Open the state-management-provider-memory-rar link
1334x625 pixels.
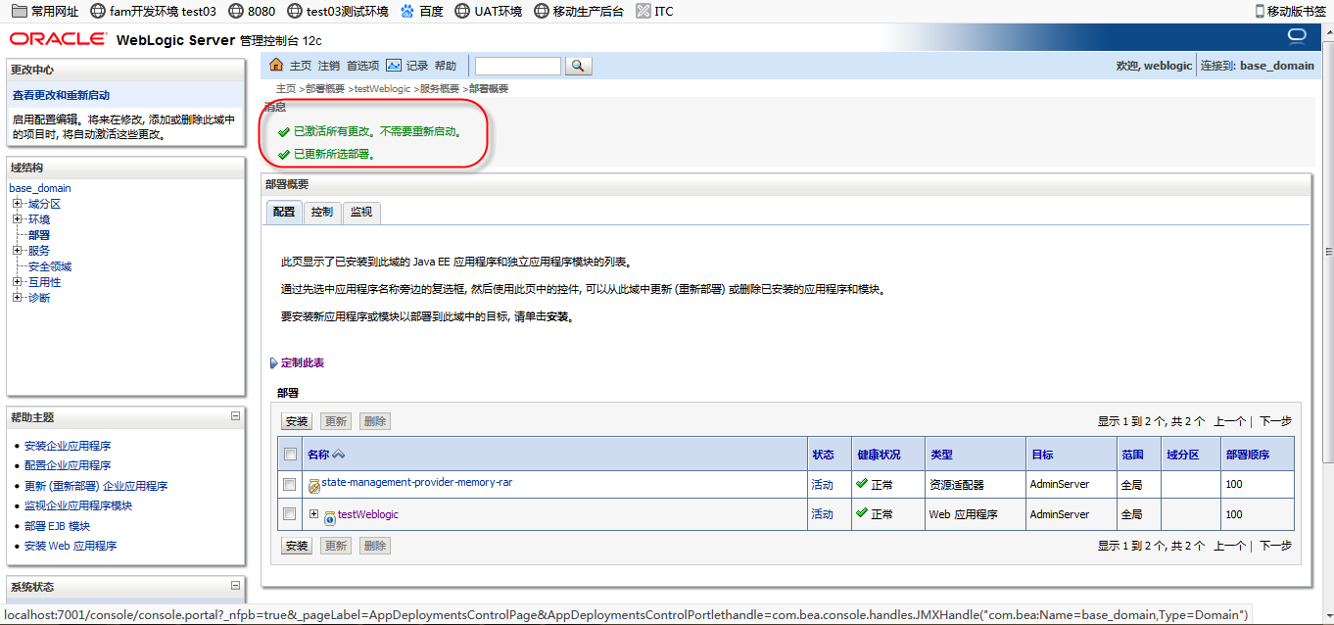tap(417, 482)
